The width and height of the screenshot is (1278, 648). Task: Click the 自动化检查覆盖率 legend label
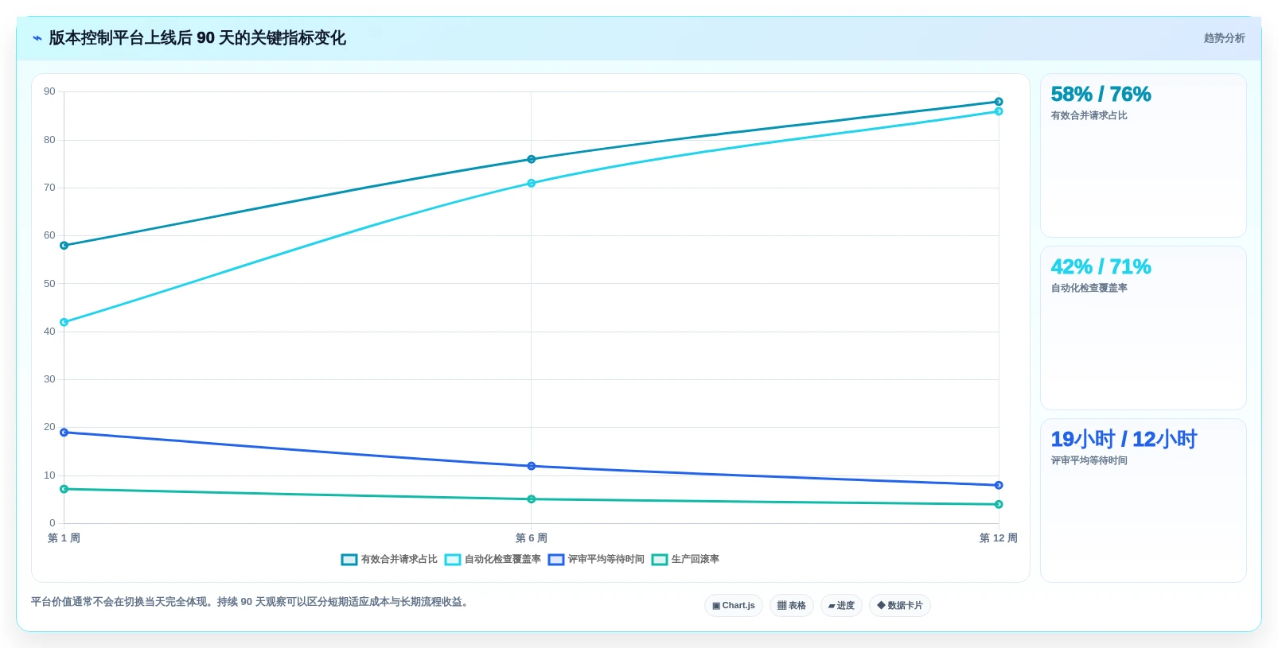pos(503,560)
